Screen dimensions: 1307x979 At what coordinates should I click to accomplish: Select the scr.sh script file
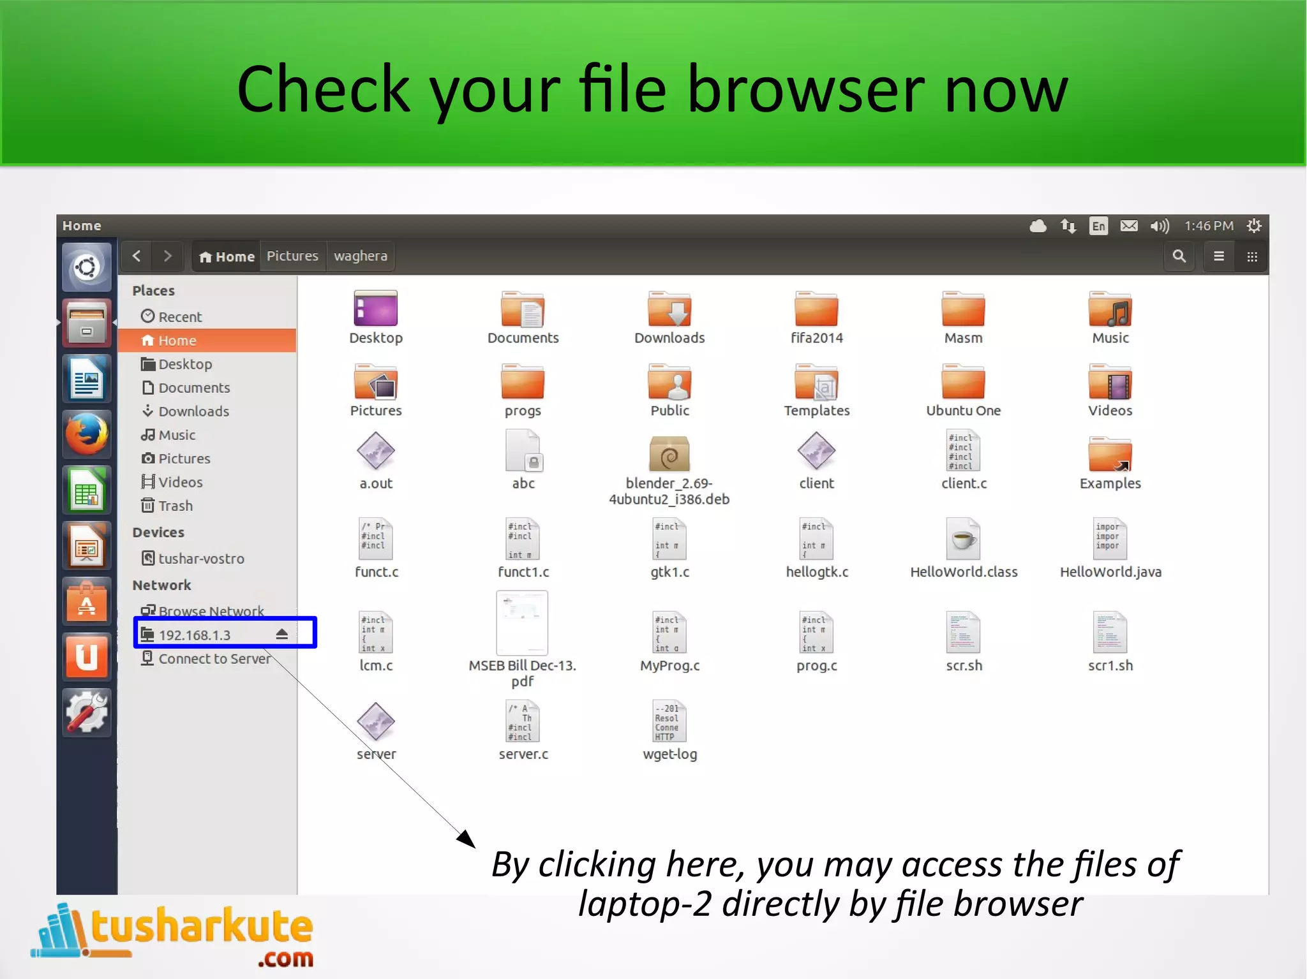(963, 642)
